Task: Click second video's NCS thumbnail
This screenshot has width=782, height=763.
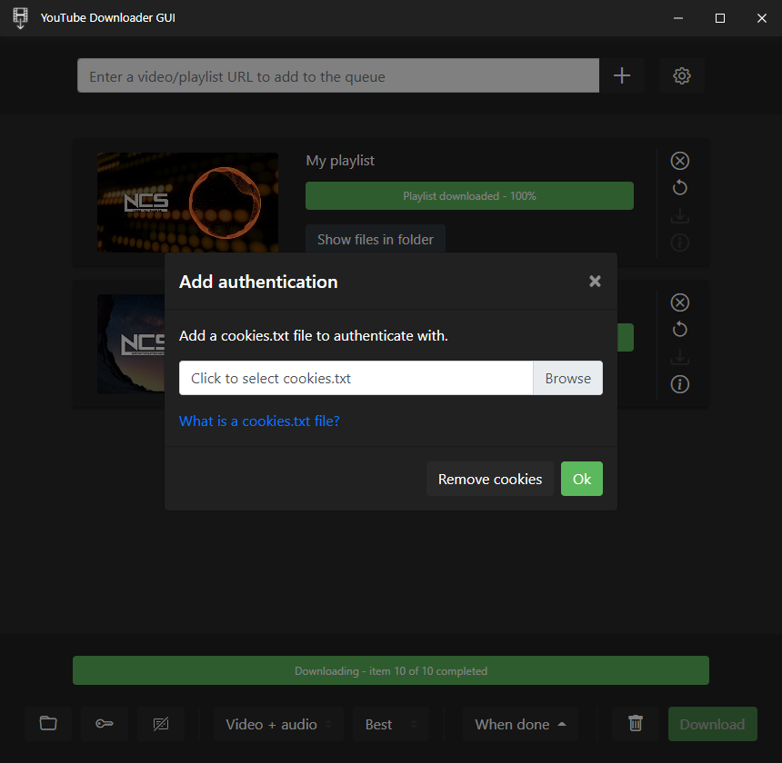Action: pos(131,343)
